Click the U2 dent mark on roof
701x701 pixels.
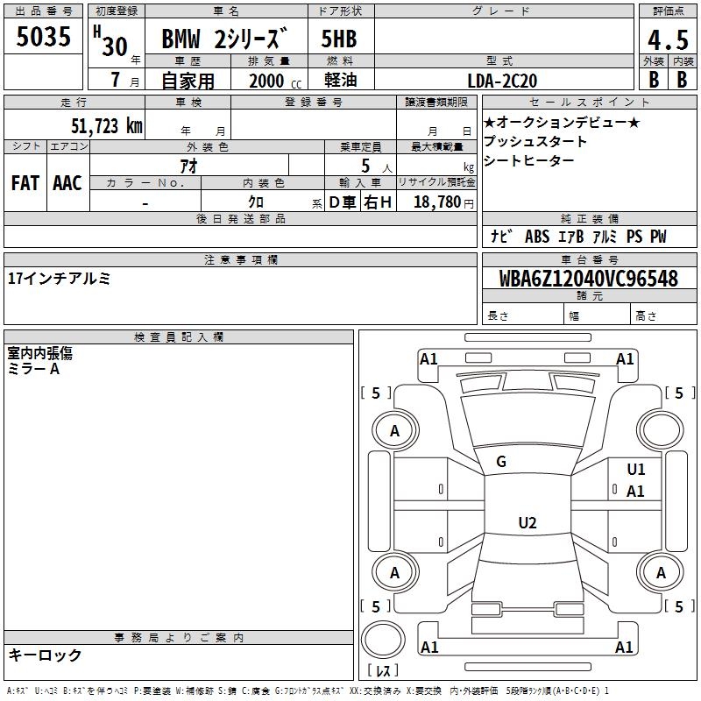point(528,522)
